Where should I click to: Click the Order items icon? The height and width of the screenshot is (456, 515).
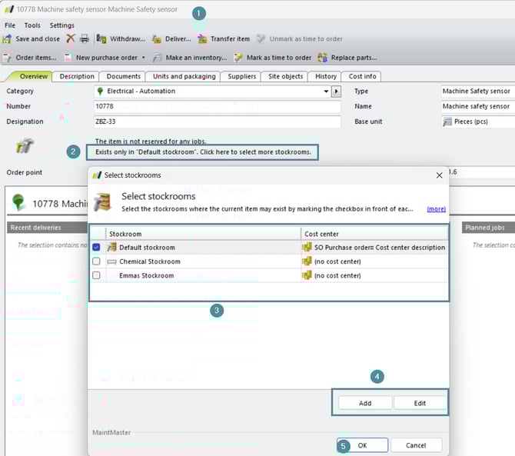(7, 58)
